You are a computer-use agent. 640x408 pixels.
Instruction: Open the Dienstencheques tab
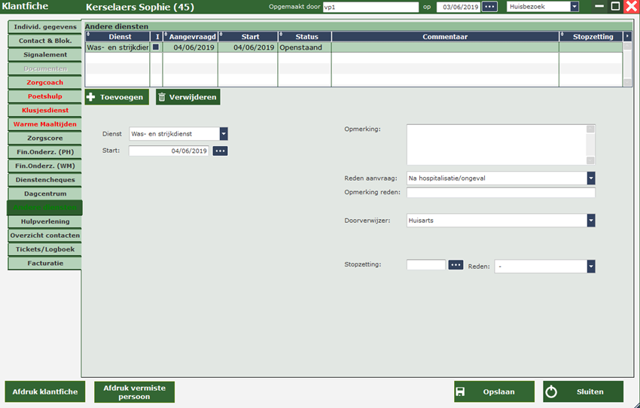pyautogui.click(x=44, y=180)
